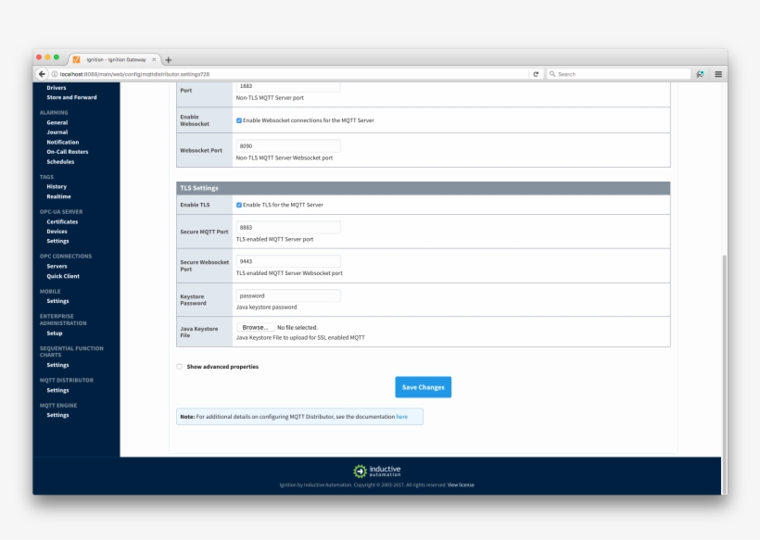
Task: Click the reload page icon in browser toolbar
Action: tap(536, 73)
